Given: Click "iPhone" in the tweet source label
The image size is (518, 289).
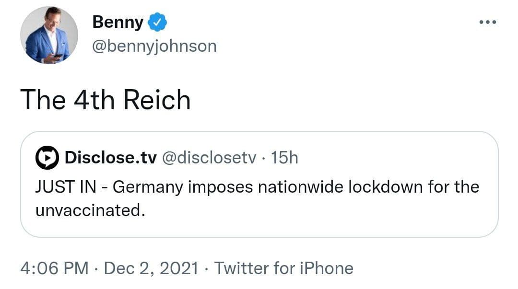Looking at the screenshot, I should (x=325, y=268).
